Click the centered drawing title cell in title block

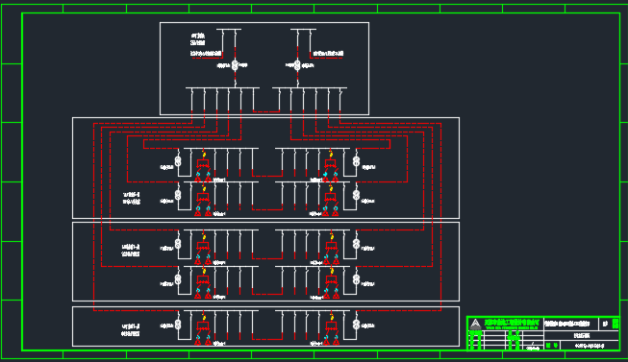pos(582,336)
